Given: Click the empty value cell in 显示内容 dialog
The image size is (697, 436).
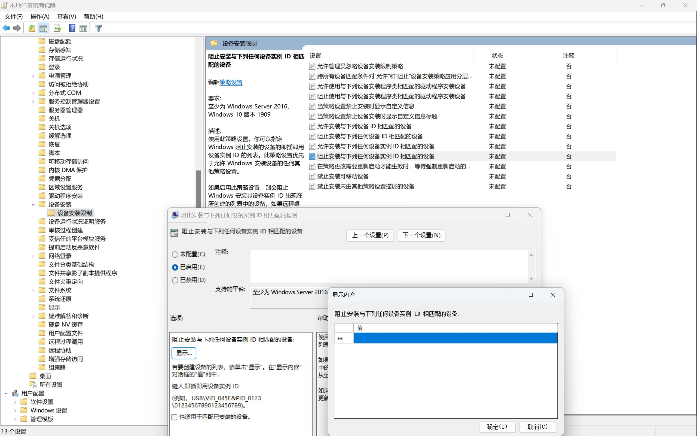Looking at the screenshot, I should pyautogui.click(x=455, y=338).
